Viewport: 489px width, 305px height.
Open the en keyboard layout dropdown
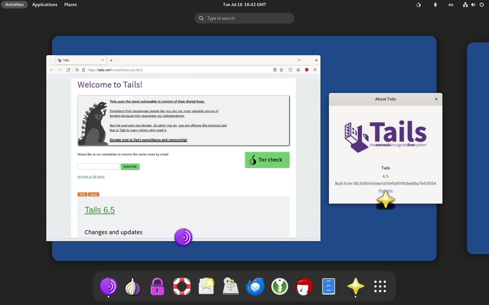(451, 5)
